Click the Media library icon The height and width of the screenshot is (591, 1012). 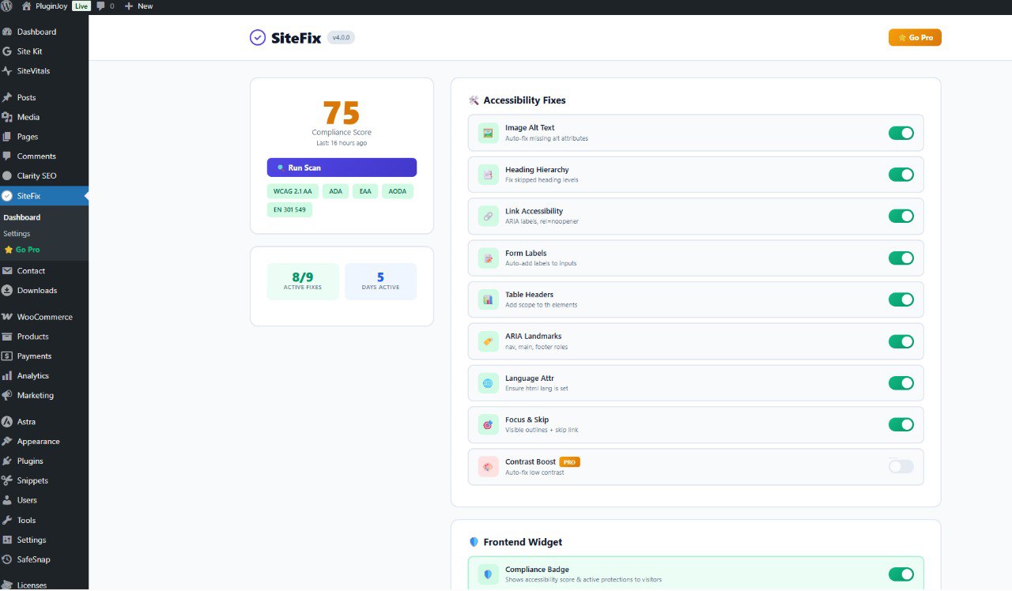click(7, 117)
